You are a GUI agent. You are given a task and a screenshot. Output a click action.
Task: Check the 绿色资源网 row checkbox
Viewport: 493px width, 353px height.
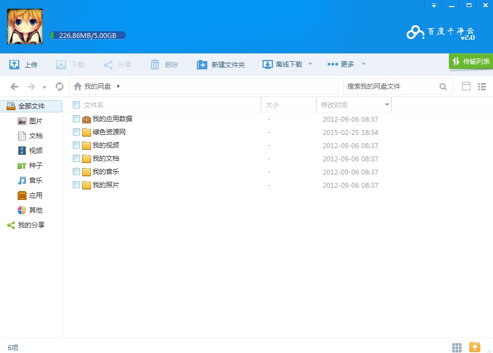tap(76, 132)
